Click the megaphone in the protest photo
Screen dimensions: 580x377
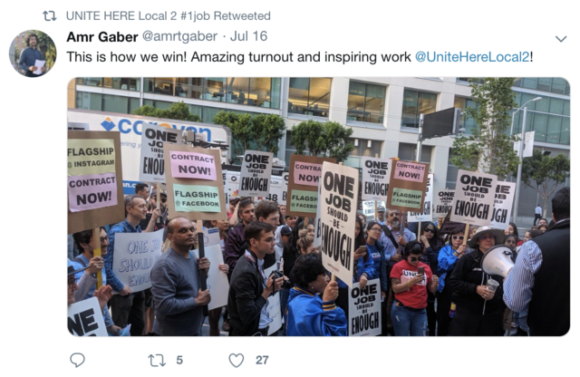pyautogui.click(x=498, y=260)
